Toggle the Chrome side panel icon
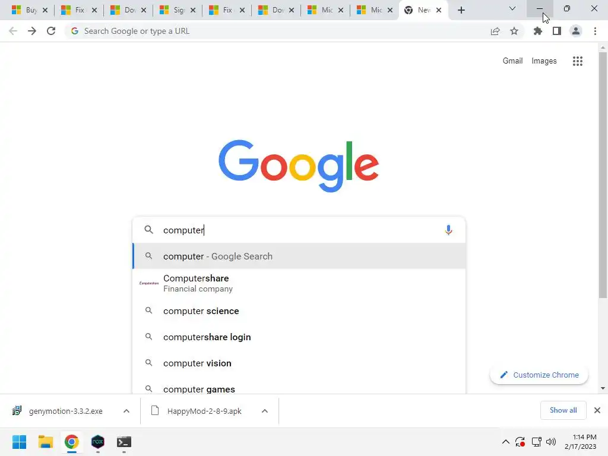608x456 pixels. pyautogui.click(x=557, y=31)
